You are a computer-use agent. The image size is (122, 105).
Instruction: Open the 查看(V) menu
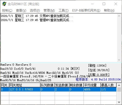(x=21, y=10)
